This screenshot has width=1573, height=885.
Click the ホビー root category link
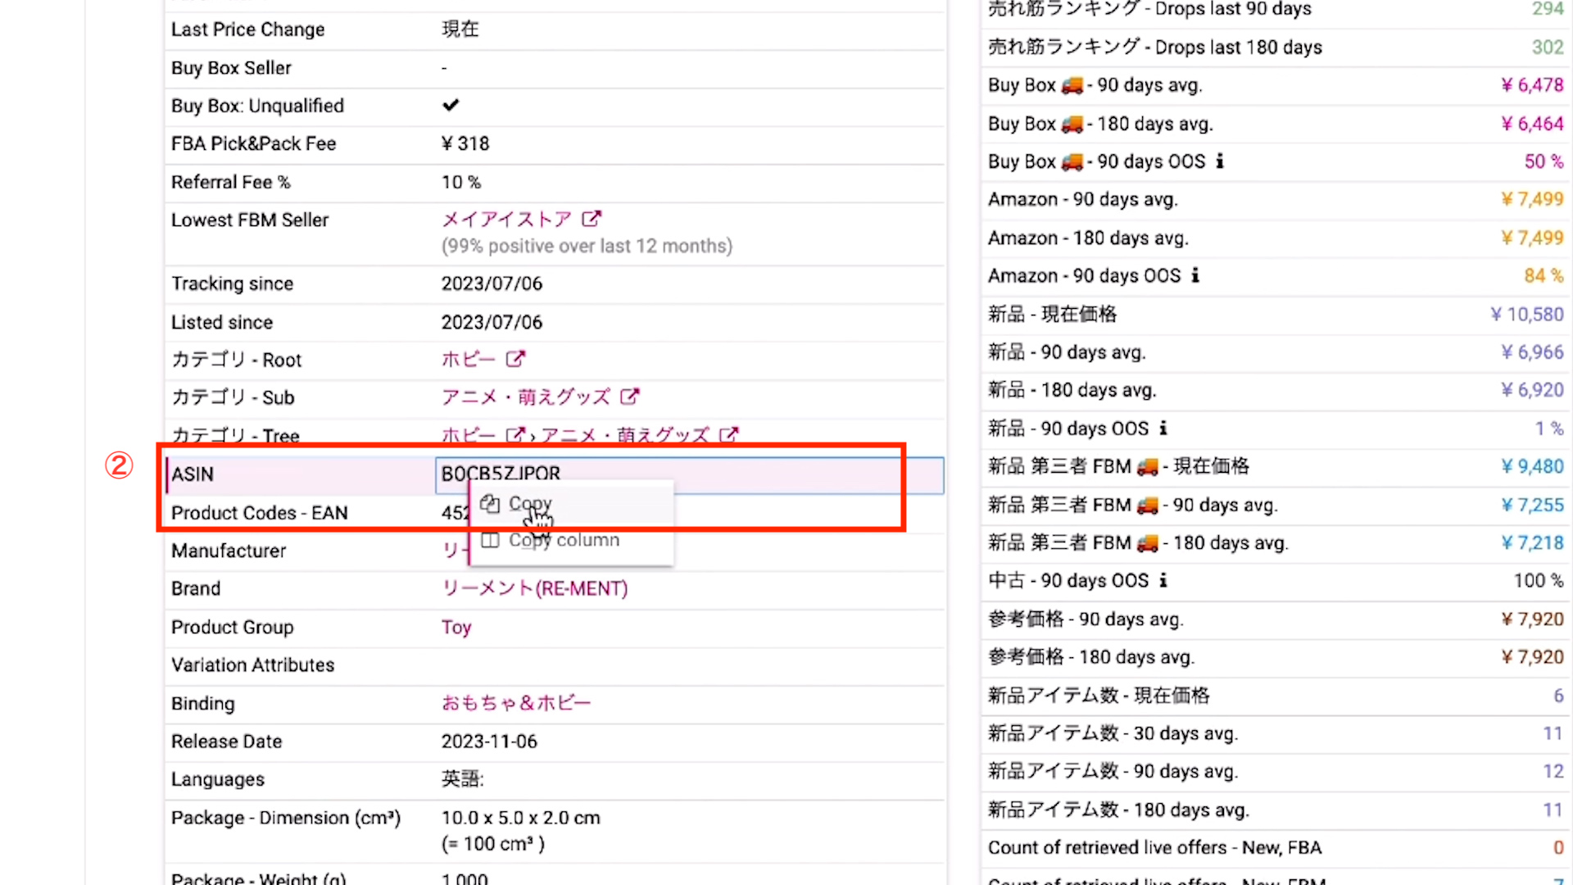point(468,359)
